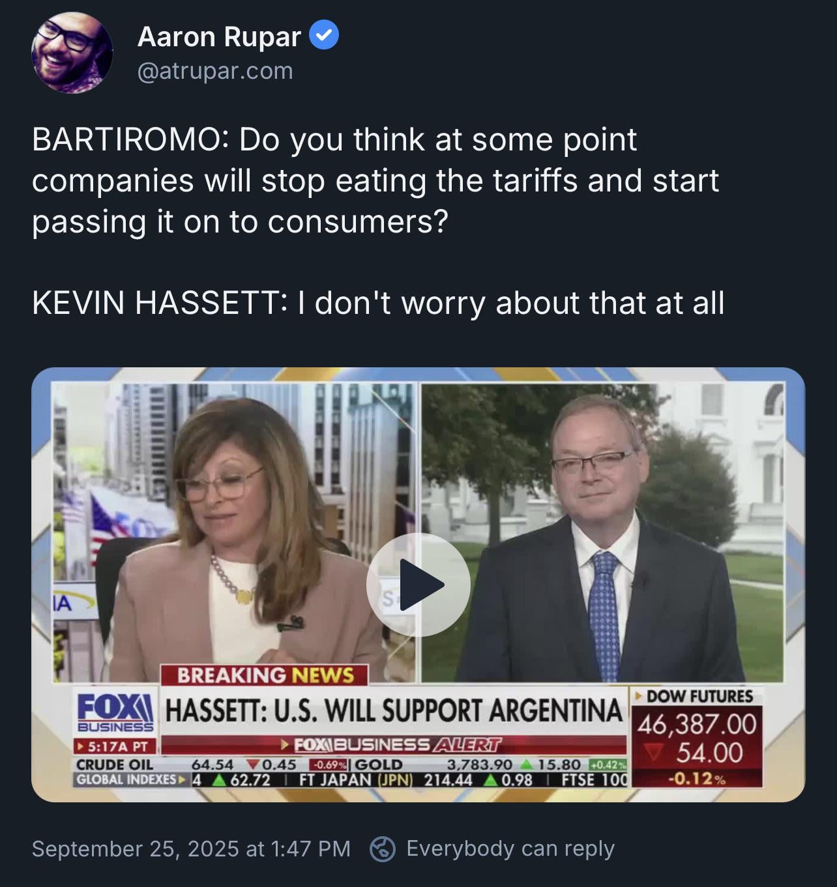
Task: Click the BARTIROMO question post text
Action: pos(375,180)
